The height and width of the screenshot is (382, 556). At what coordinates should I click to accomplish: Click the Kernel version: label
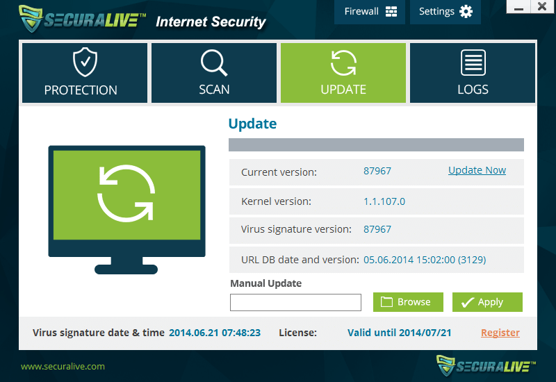[x=276, y=201]
